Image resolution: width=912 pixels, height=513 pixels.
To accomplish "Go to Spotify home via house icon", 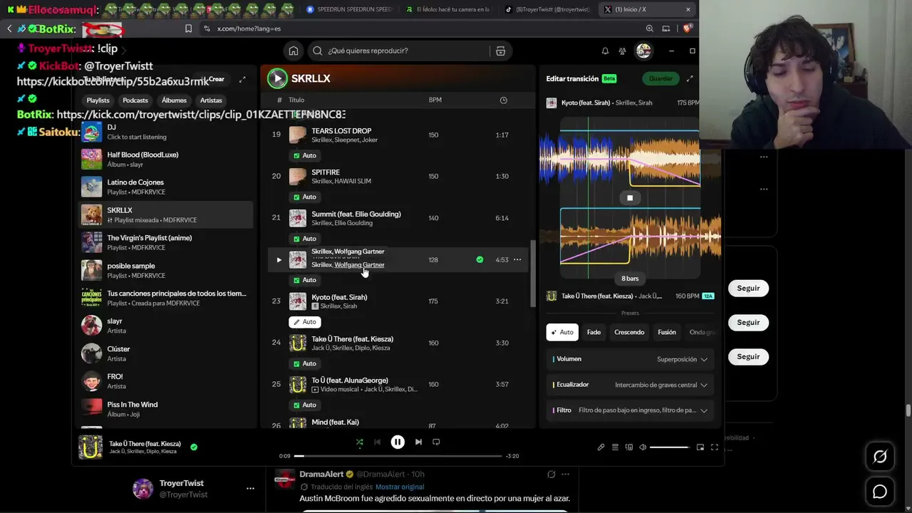I will [x=294, y=51].
